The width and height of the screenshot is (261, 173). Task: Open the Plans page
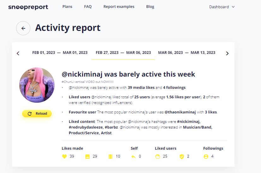68,7
